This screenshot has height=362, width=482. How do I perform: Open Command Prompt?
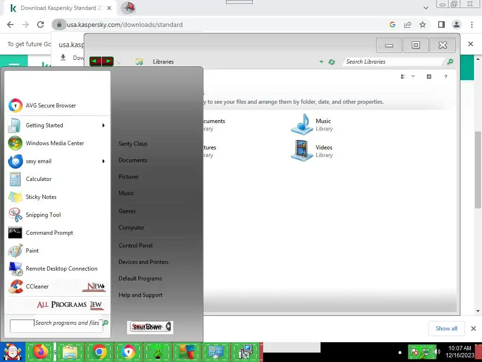coord(57,233)
